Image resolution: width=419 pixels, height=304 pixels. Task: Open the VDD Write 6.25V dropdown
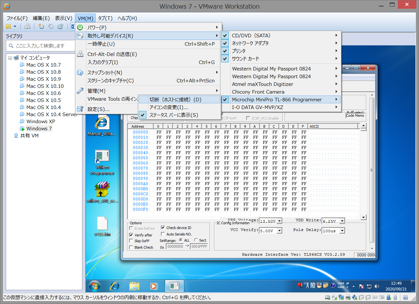point(342,221)
